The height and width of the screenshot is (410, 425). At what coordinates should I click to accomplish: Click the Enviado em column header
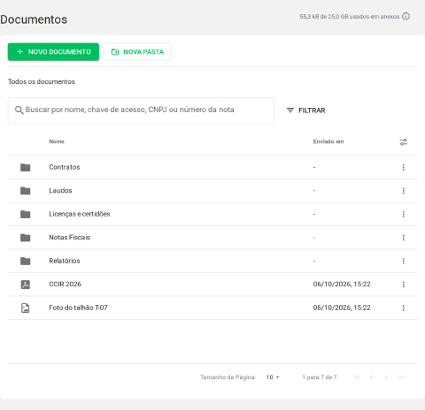tap(328, 141)
